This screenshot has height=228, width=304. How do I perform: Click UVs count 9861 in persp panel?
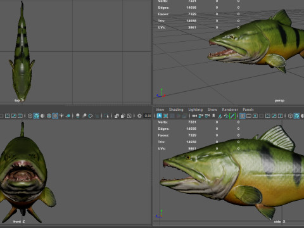192,27
